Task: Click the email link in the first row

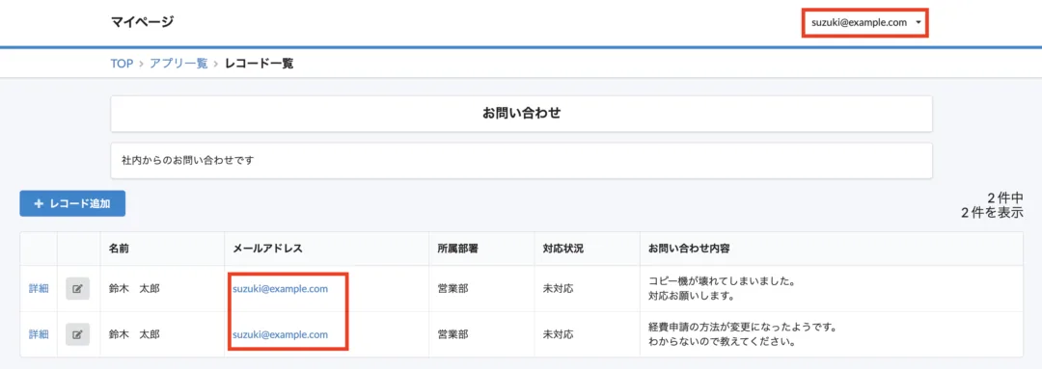Action: point(281,289)
